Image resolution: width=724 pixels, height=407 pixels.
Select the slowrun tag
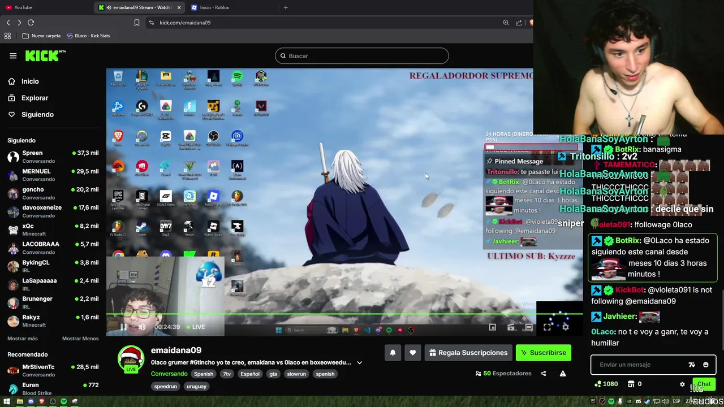tap(296, 374)
